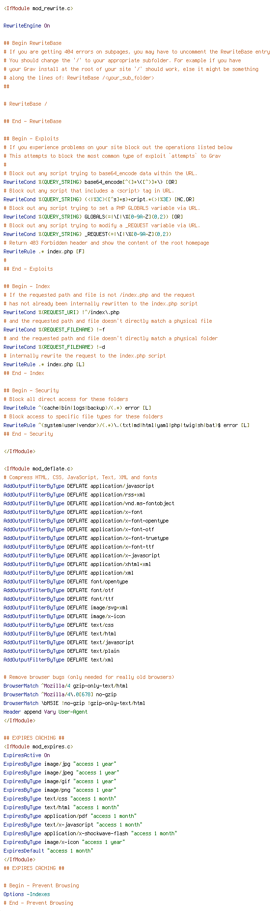Select the "DEFLATE font/otf" line
This screenshot has width=274, height=911.
tap(58, 590)
